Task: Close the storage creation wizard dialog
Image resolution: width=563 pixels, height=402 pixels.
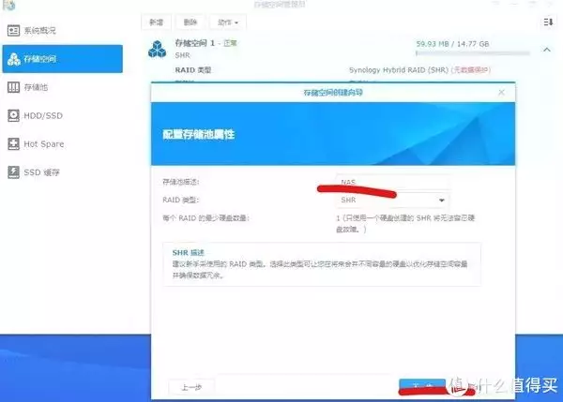Action: [x=502, y=93]
